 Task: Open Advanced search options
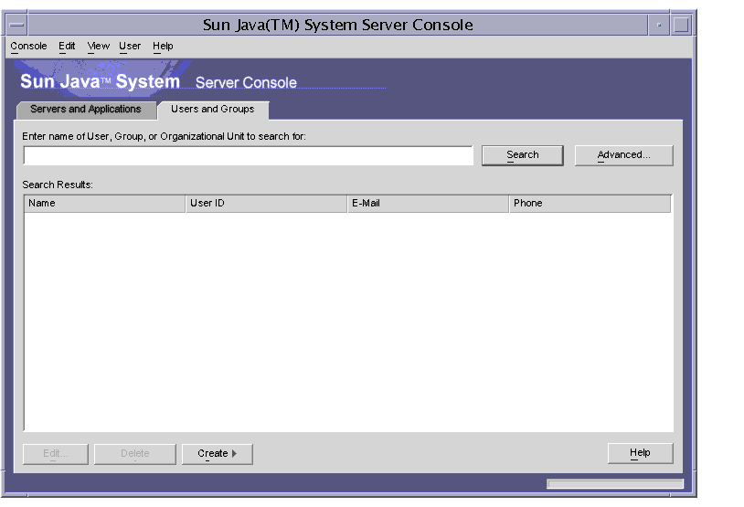(x=623, y=155)
